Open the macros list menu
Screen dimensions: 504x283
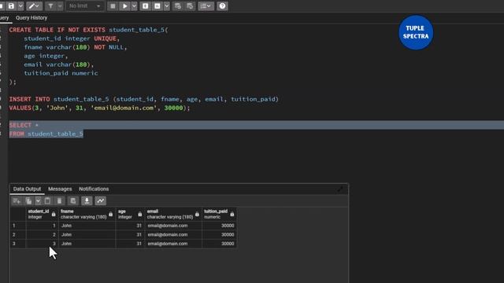tap(206, 6)
